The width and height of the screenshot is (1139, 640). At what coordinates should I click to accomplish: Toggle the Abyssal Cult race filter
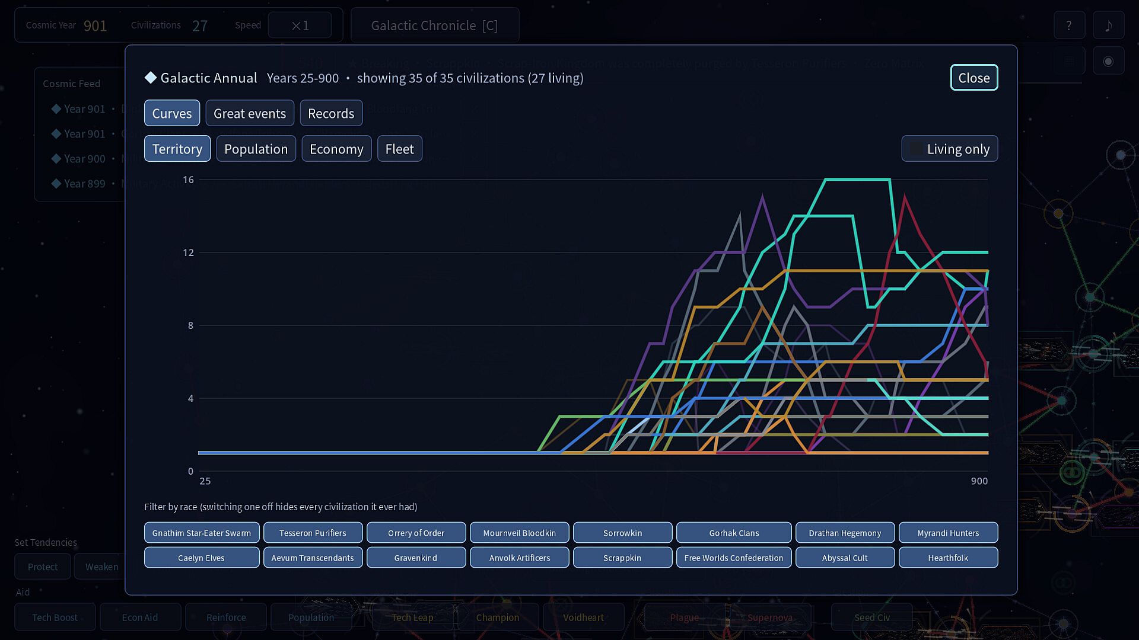[845, 558]
